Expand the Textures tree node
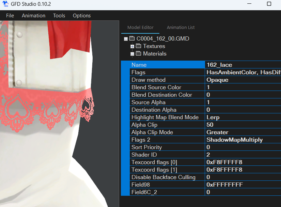This screenshot has width=281, height=207. tap(132, 46)
